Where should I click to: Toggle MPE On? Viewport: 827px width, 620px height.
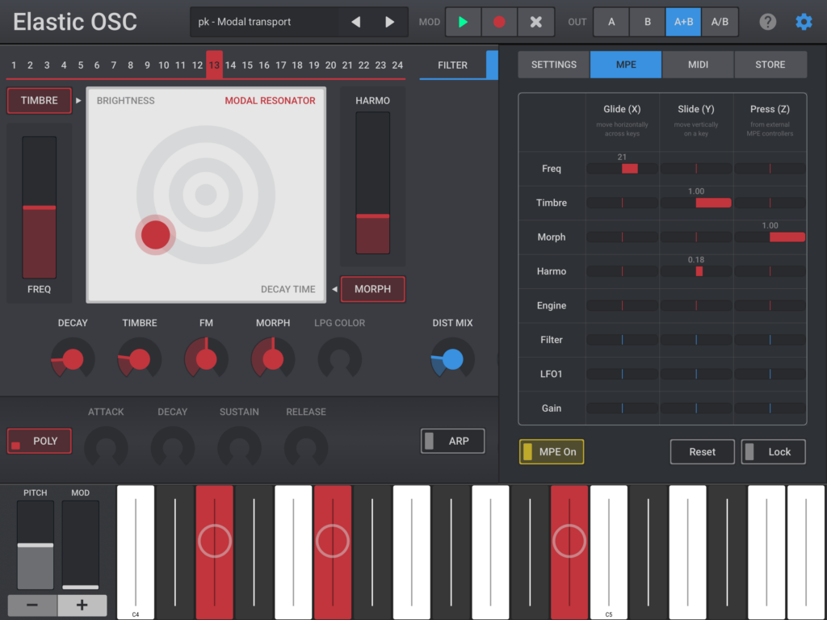click(x=551, y=452)
